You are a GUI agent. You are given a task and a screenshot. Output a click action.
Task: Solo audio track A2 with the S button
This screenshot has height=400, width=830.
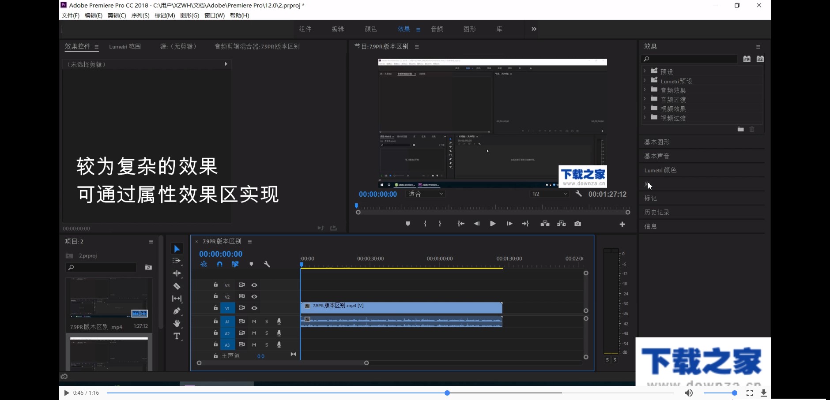[x=266, y=333]
